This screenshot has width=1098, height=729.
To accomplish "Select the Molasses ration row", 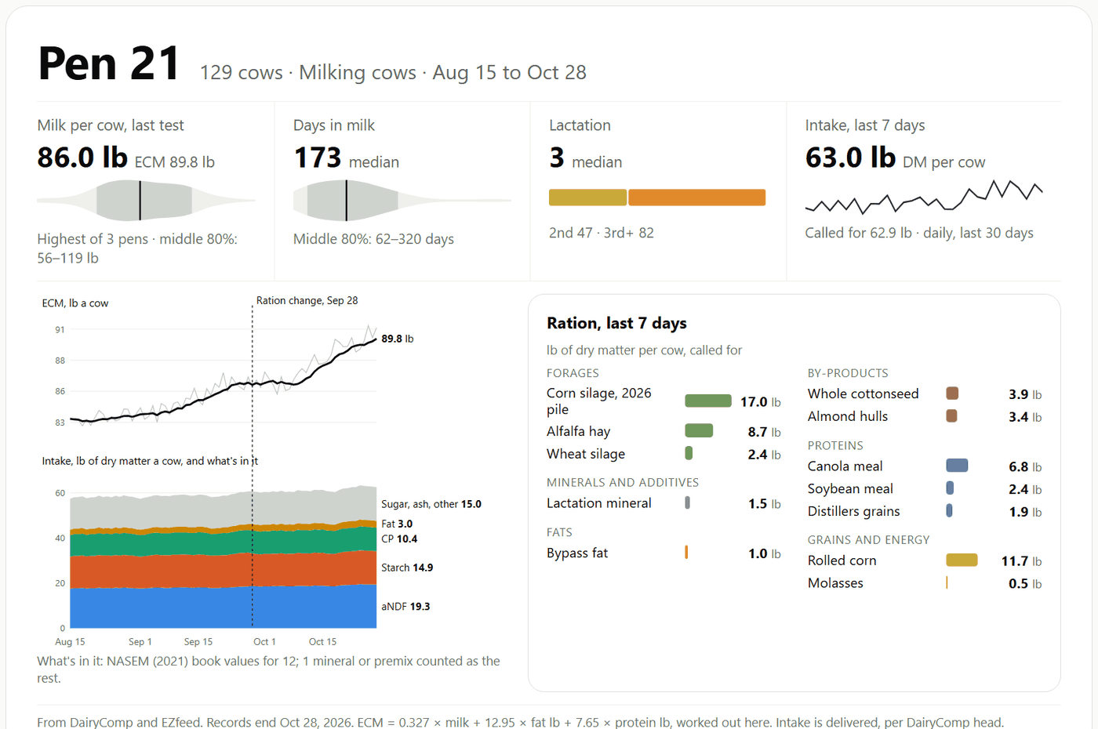I will [x=925, y=582].
